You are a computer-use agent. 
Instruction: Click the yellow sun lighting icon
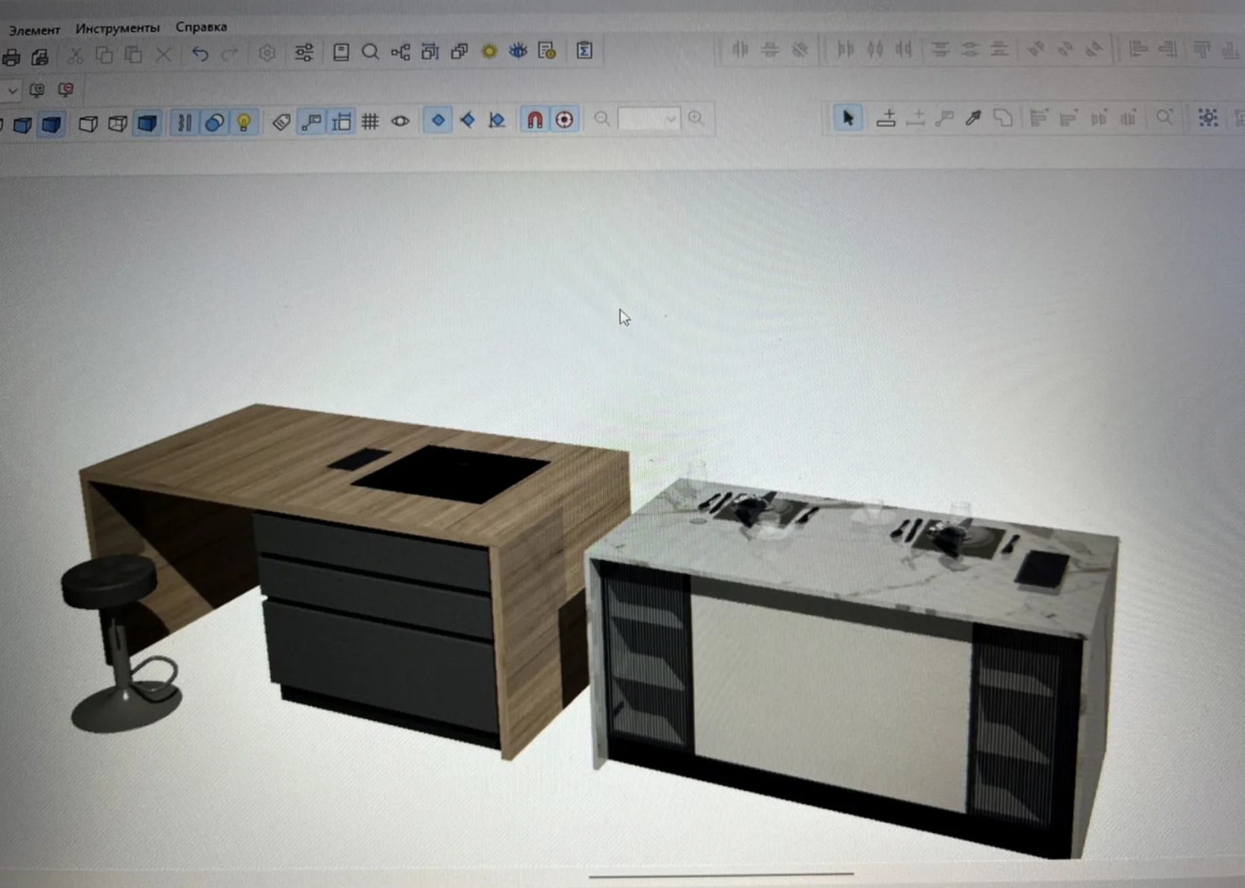click(x=489, y=52)
